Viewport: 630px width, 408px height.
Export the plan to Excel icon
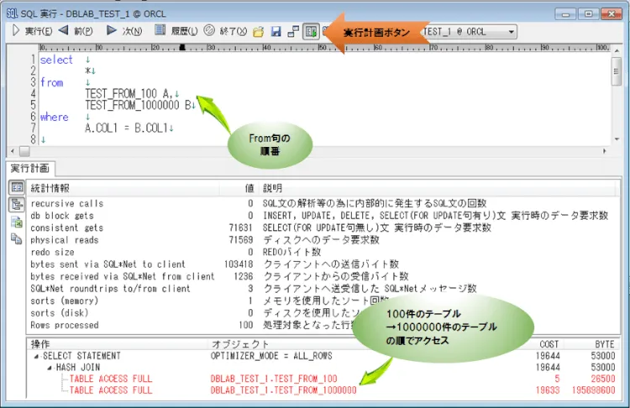pyautogui.click(x=17, y=222)
